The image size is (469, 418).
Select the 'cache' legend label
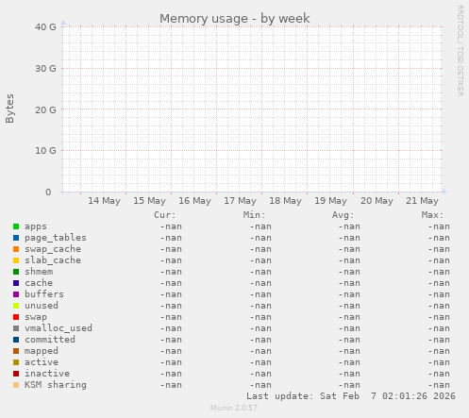point(39,283)
